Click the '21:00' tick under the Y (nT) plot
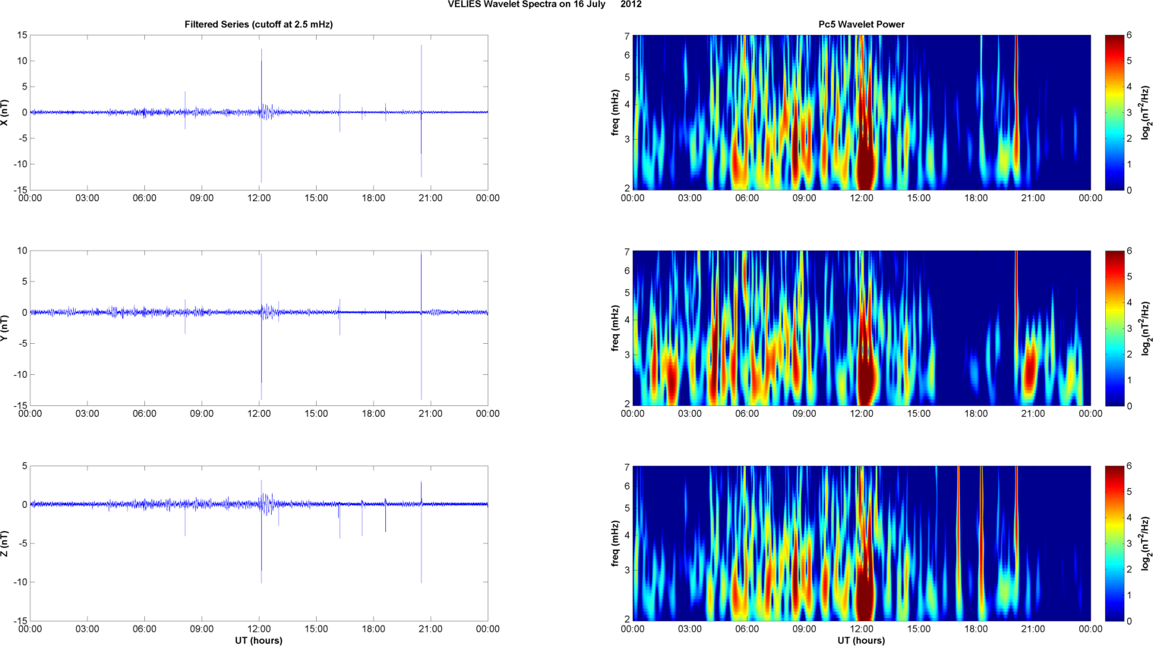This screenshot has width=1153, height=646. (x=431, y=414)
